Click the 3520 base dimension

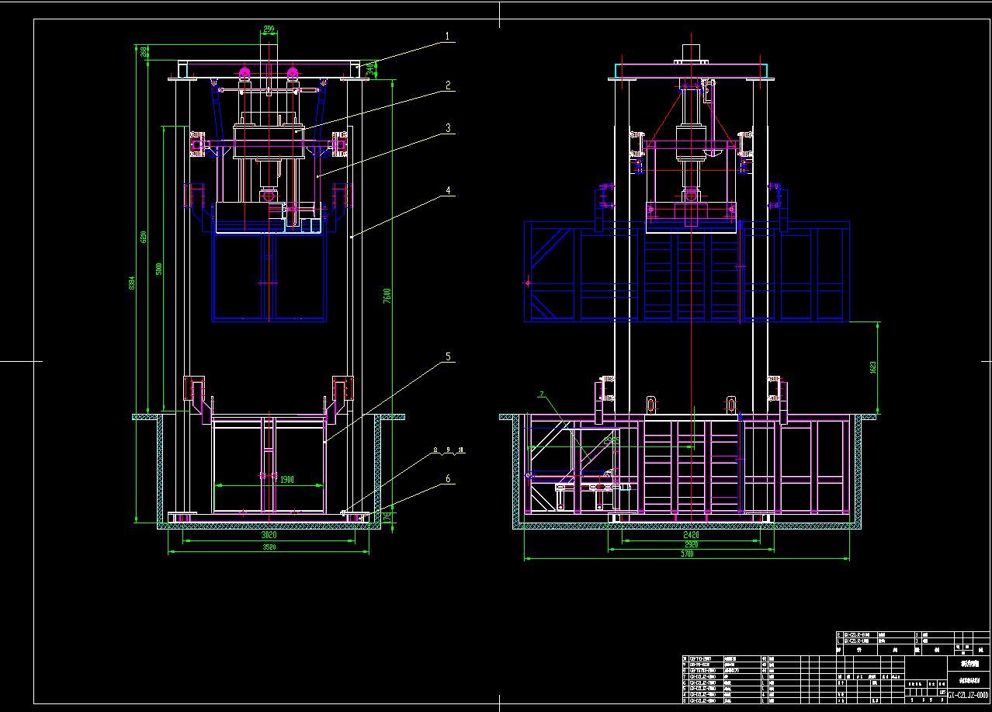(269, 547)
